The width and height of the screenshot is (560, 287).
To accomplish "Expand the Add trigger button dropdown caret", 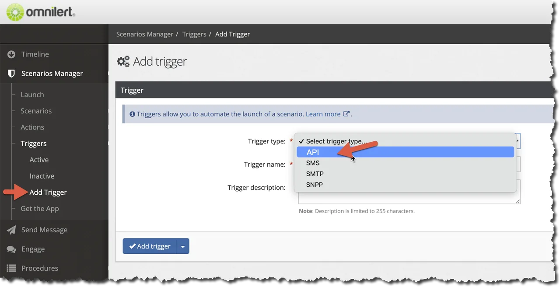I will coord(183,246).
